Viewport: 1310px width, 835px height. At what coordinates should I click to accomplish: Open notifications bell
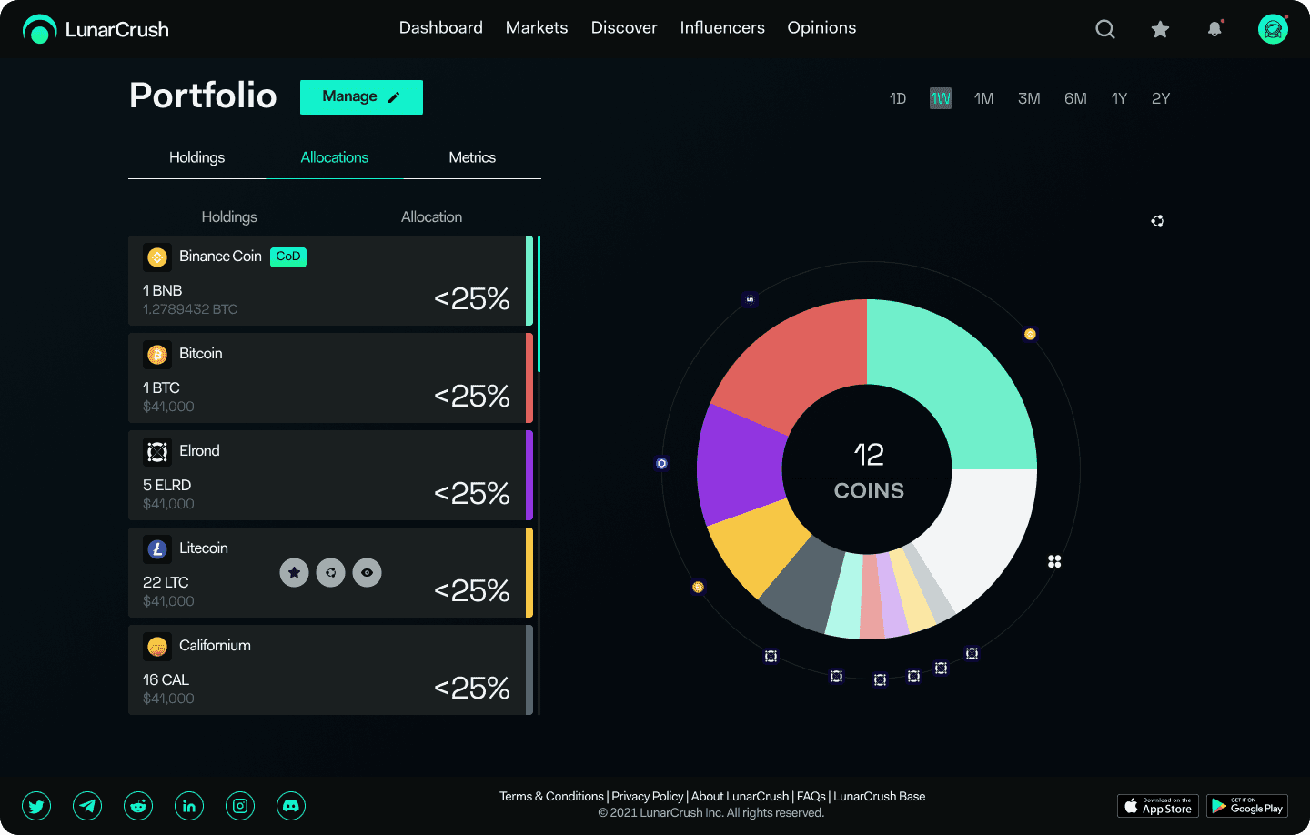1214,29
